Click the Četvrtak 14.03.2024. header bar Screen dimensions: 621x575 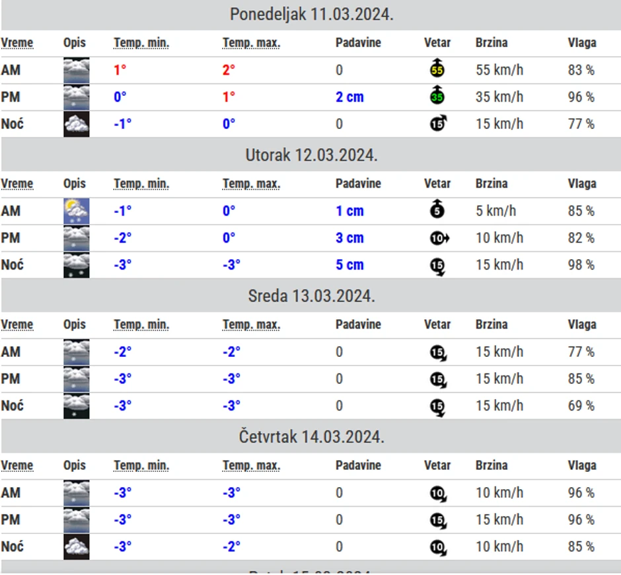click(x=311, y=437)
